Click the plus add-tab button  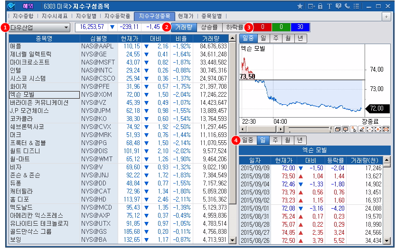point(386,17)
